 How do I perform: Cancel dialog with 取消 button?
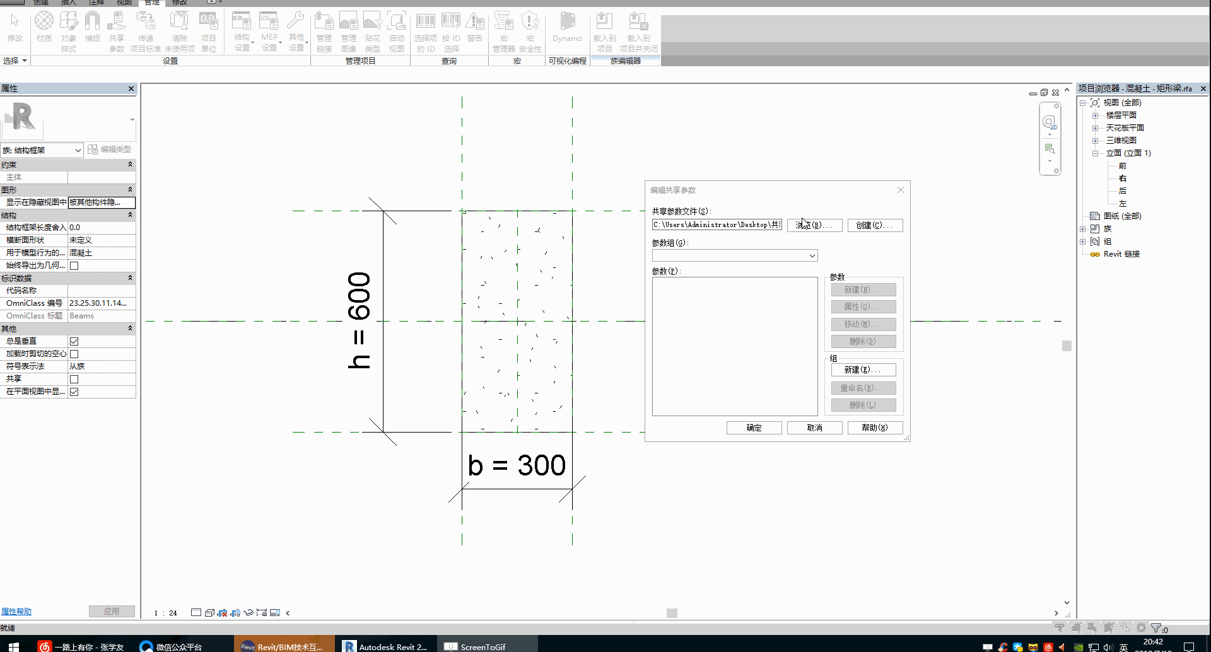click(x=814, y=428)
